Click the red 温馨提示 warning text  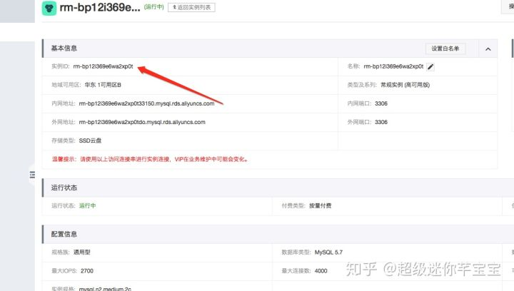click(150, 160)
